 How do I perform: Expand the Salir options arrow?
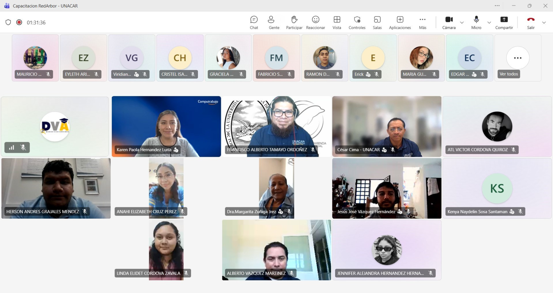[544, 23]
